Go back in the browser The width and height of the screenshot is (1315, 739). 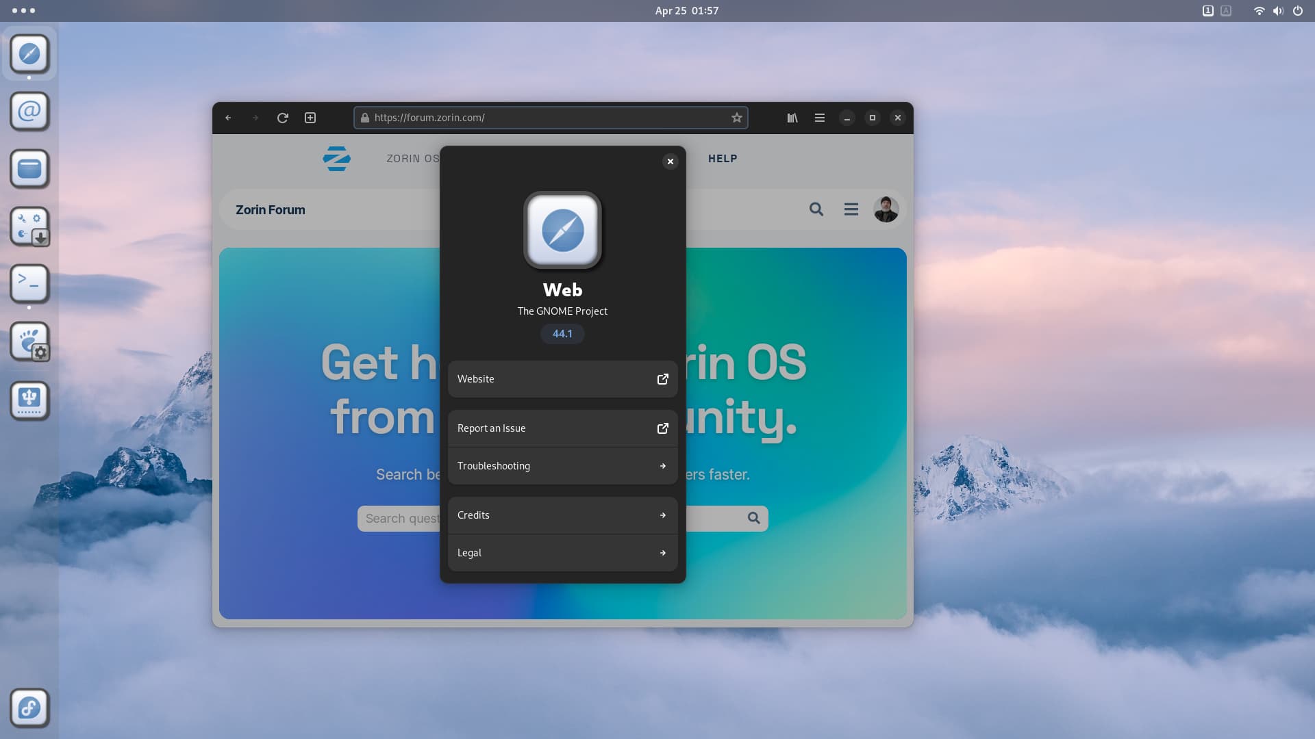[x=228, y=118]
